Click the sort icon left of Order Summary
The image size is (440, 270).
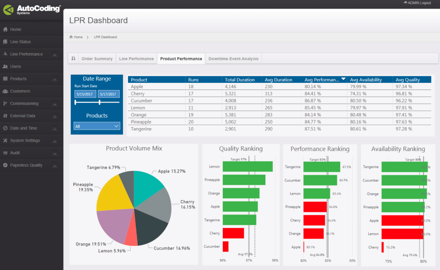(73, 58)
